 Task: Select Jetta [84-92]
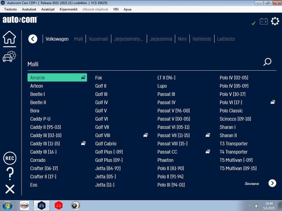[108, 169]
